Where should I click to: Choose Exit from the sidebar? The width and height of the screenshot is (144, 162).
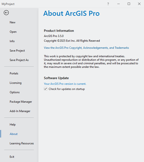tap(12, 157)
